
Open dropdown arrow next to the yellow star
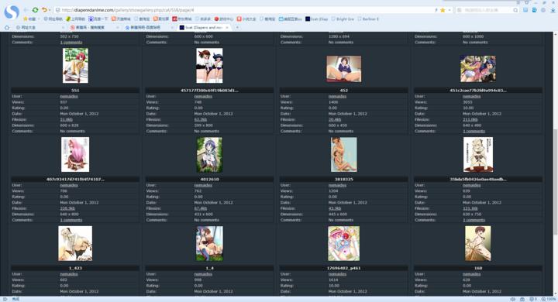[x=449, y=10]
